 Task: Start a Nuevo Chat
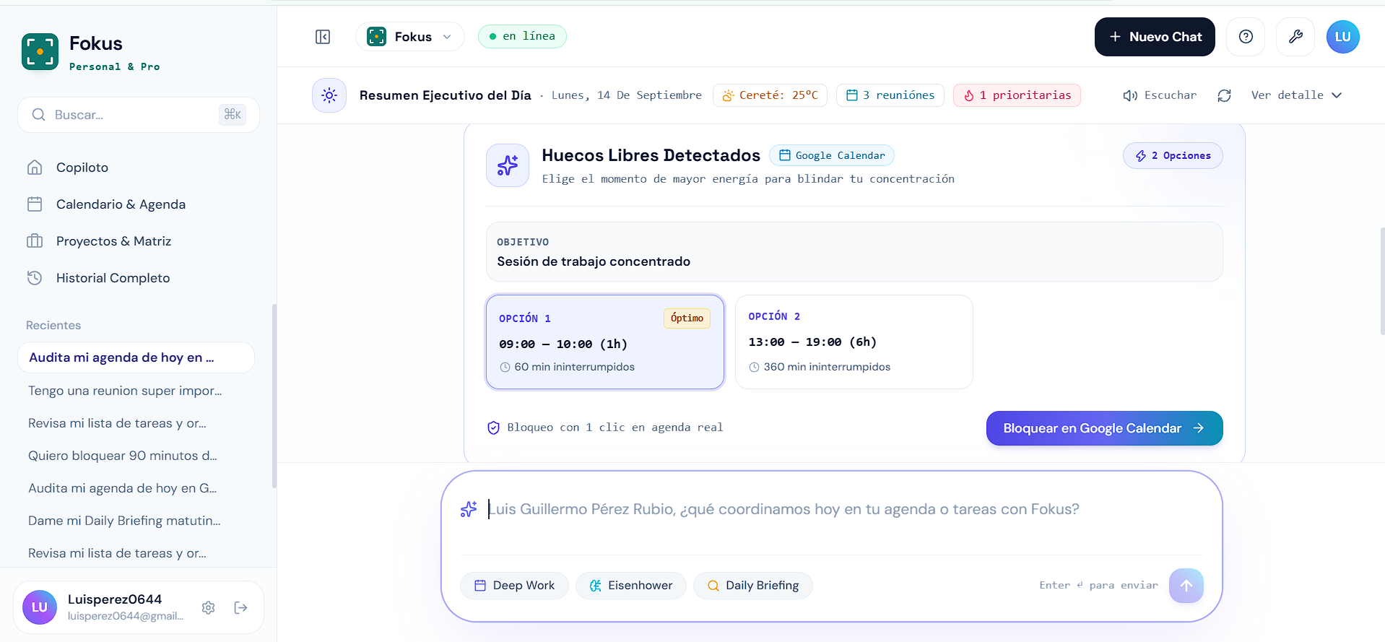coord(1155,37)
